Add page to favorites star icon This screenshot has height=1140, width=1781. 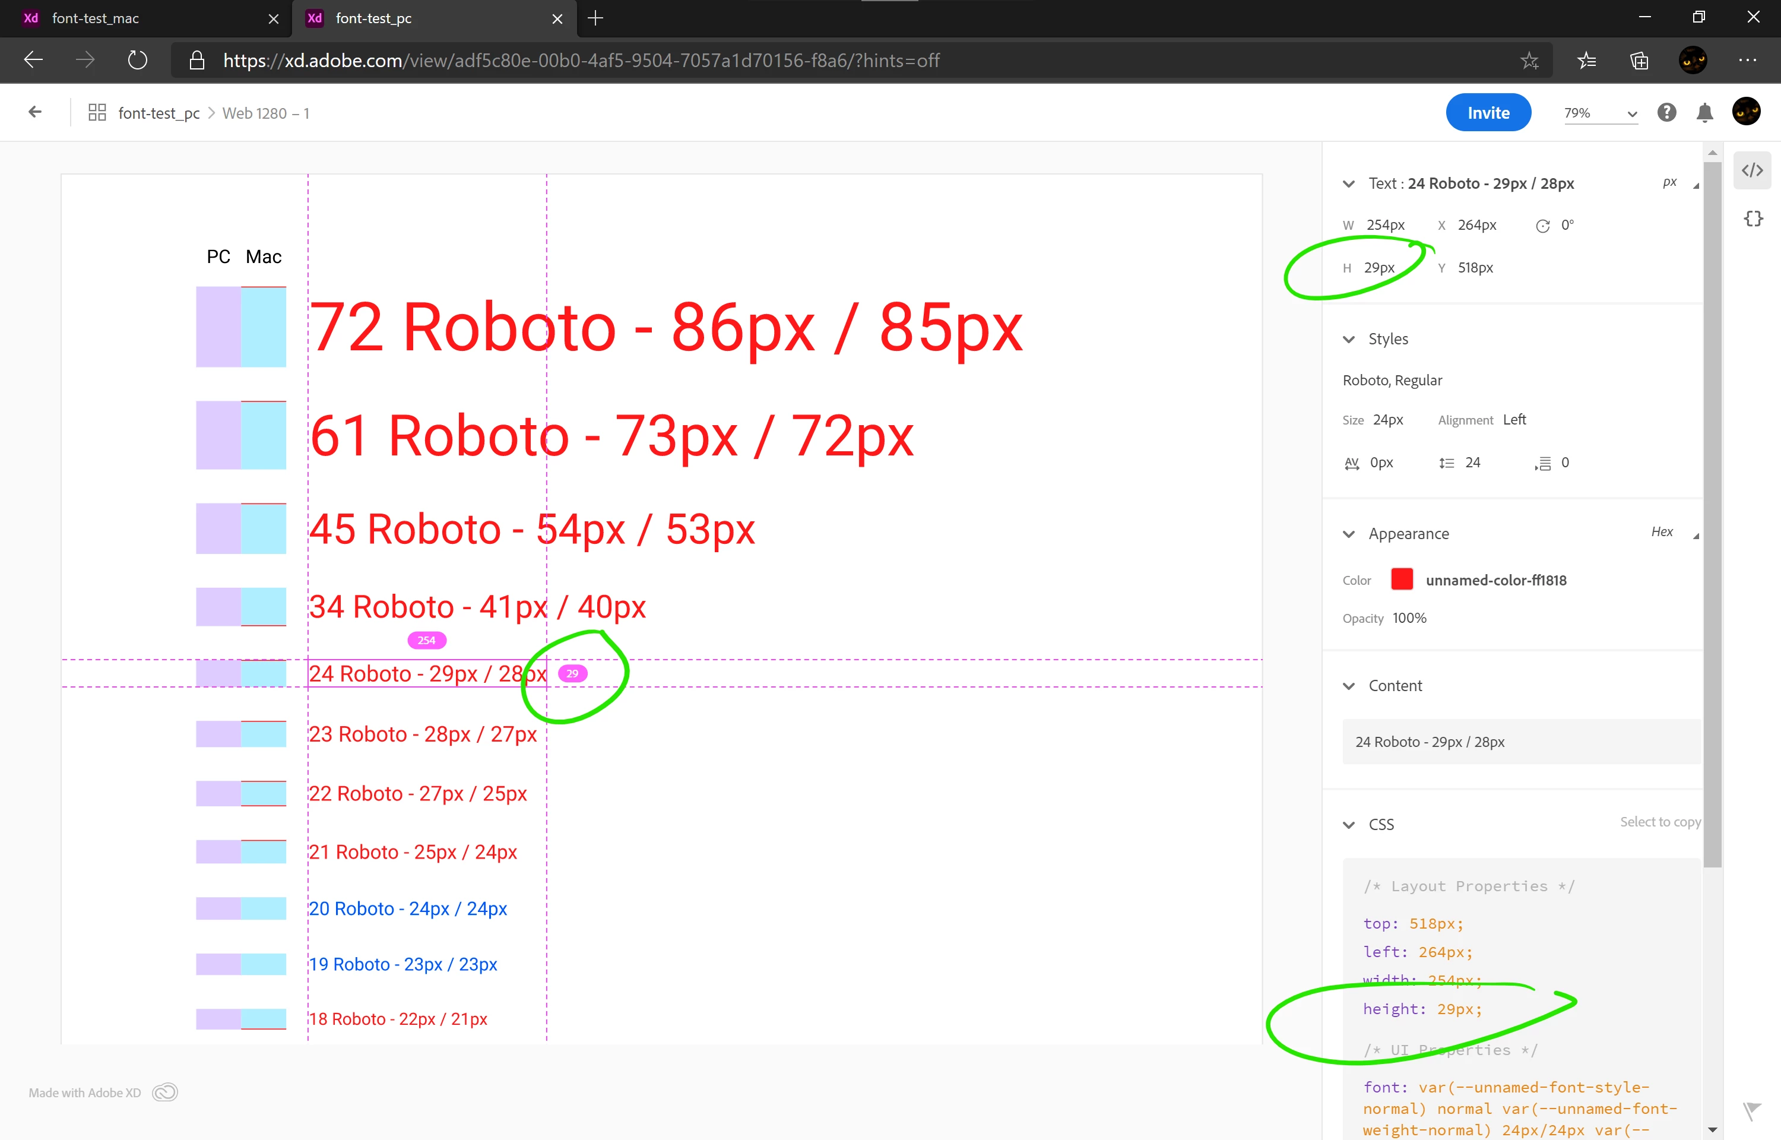pyautogui.click(x=1529, y=60)
